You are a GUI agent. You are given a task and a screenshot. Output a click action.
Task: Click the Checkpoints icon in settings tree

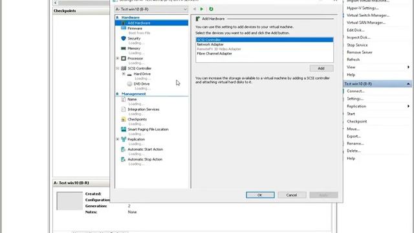click(124, 119)
